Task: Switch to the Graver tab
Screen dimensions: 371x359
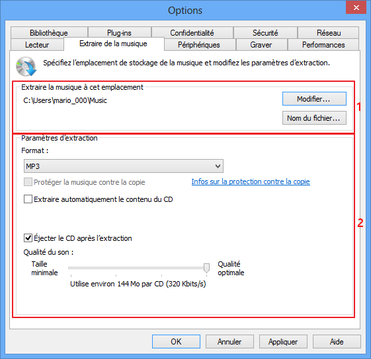Action: click(261, 45)
